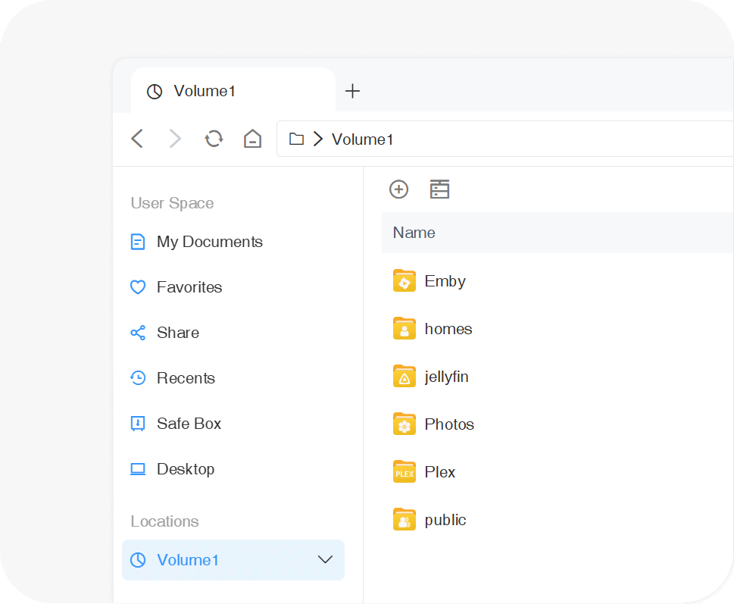Select the Emby folder icon

[x=404, y=281]
